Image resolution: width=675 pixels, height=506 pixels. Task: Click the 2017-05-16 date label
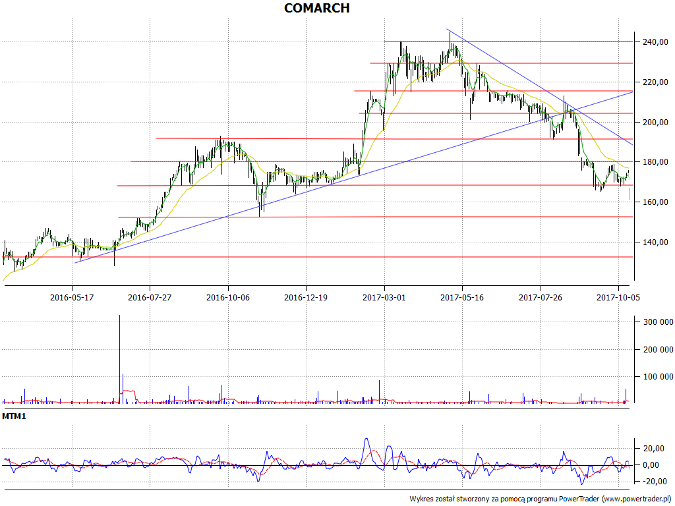tap(462, 297)
